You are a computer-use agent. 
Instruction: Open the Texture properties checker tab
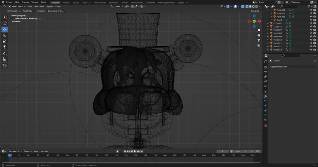click(265, 126)
